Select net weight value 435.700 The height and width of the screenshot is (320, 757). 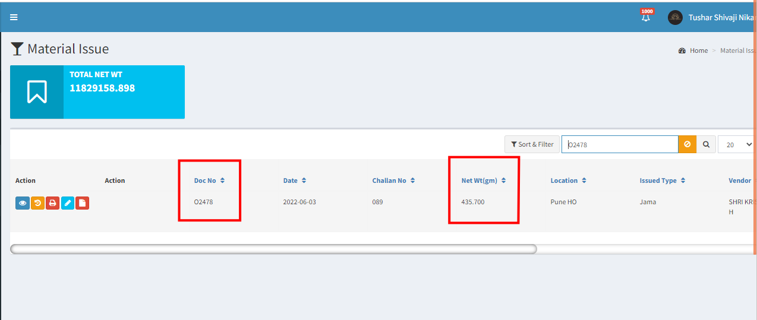pos(473,202)
